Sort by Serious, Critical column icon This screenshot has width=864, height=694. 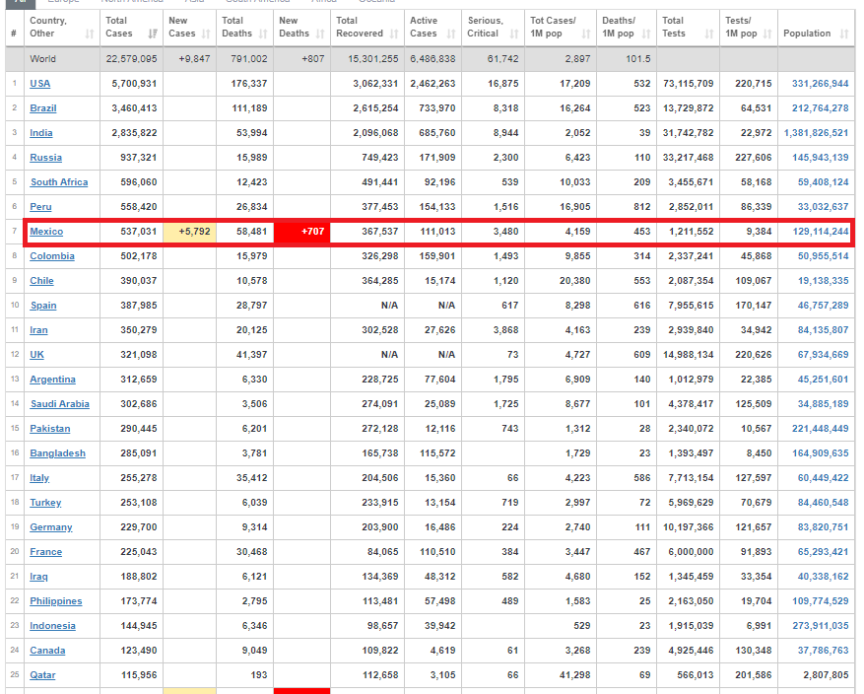click(514, 35)
